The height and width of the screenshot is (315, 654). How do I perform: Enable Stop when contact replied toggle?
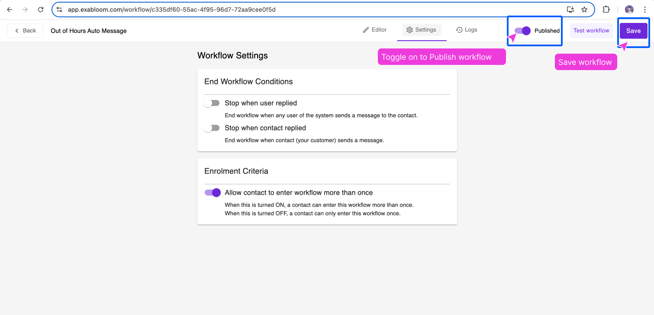click(x=212, y=128)
